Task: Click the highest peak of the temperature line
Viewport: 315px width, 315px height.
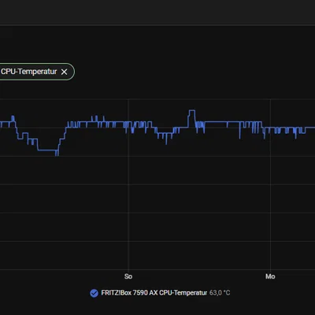Action: pyautogui.click(x=192, y=110)
